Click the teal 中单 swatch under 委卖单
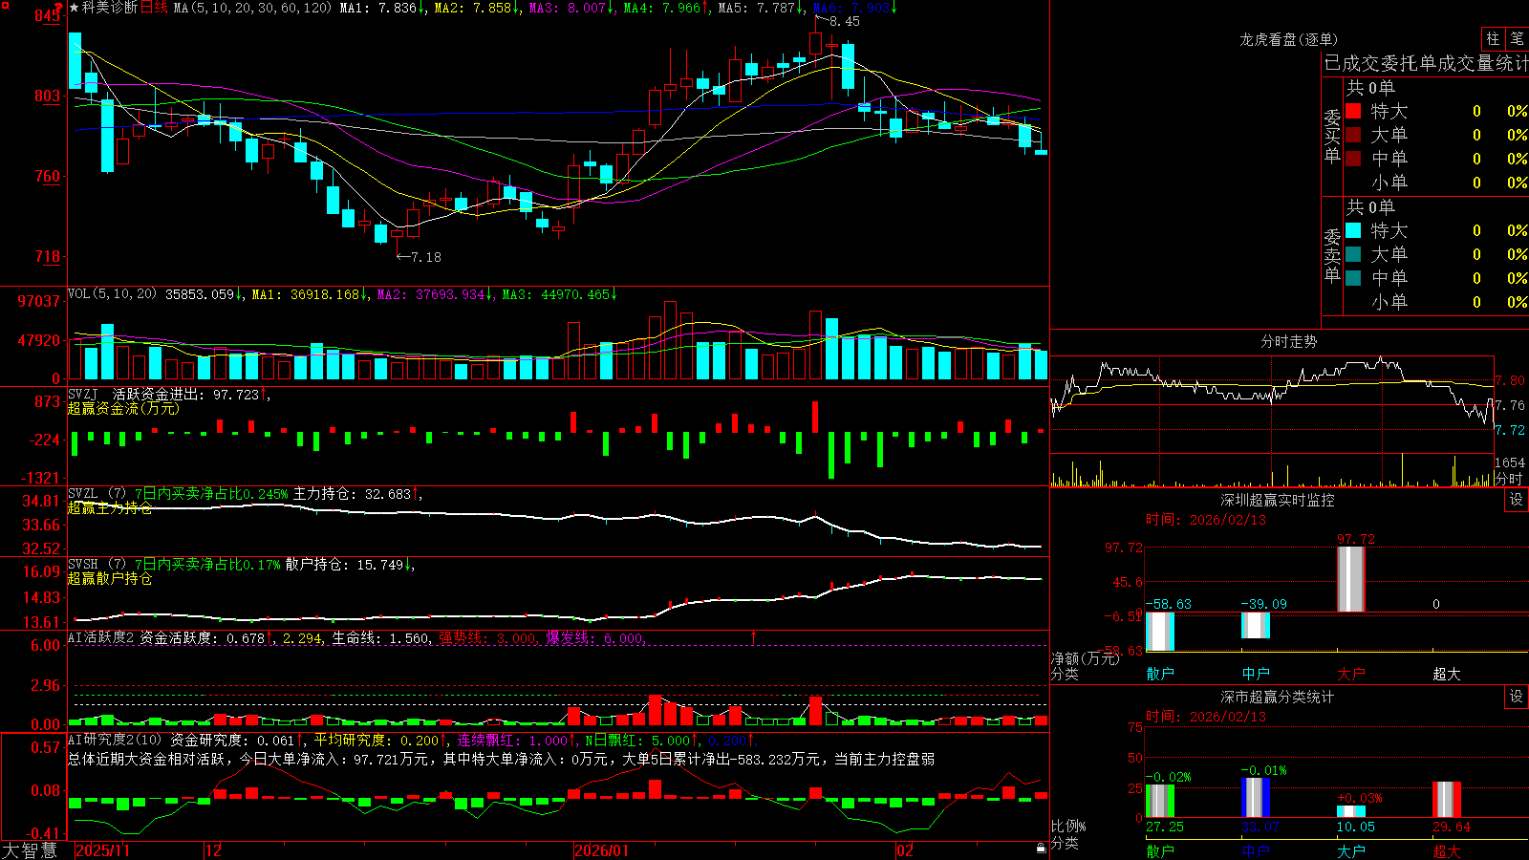The height and width of the screenshot is (860, 1529). pos(1353,277)
